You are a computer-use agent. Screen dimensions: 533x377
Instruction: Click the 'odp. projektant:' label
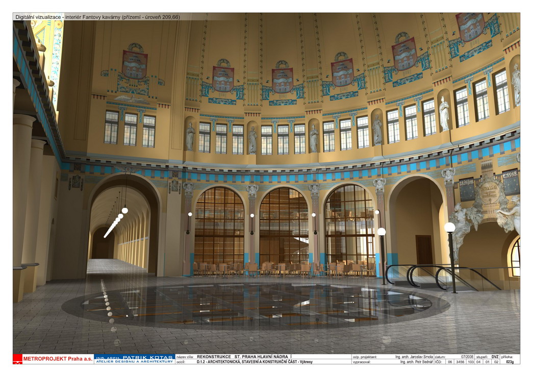tap(365, 357)
